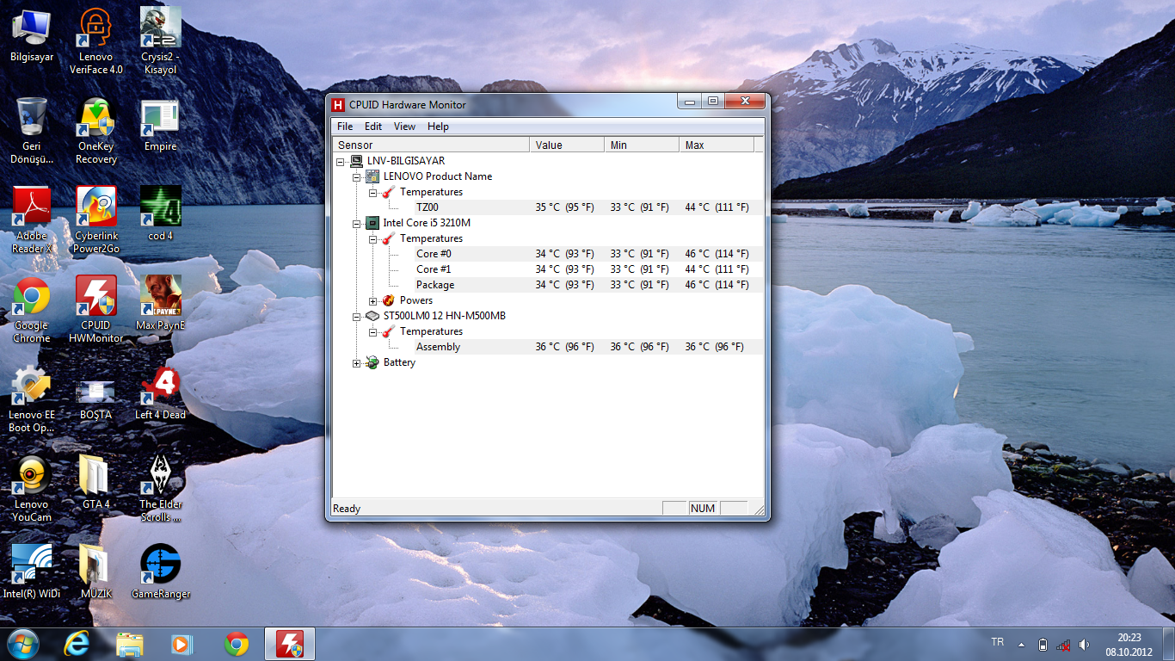The height and width of the screenshot is (661, 1175).
Task: Select the Core #0 temperature row
Action: pyautogui.click(x=547, y=254)
